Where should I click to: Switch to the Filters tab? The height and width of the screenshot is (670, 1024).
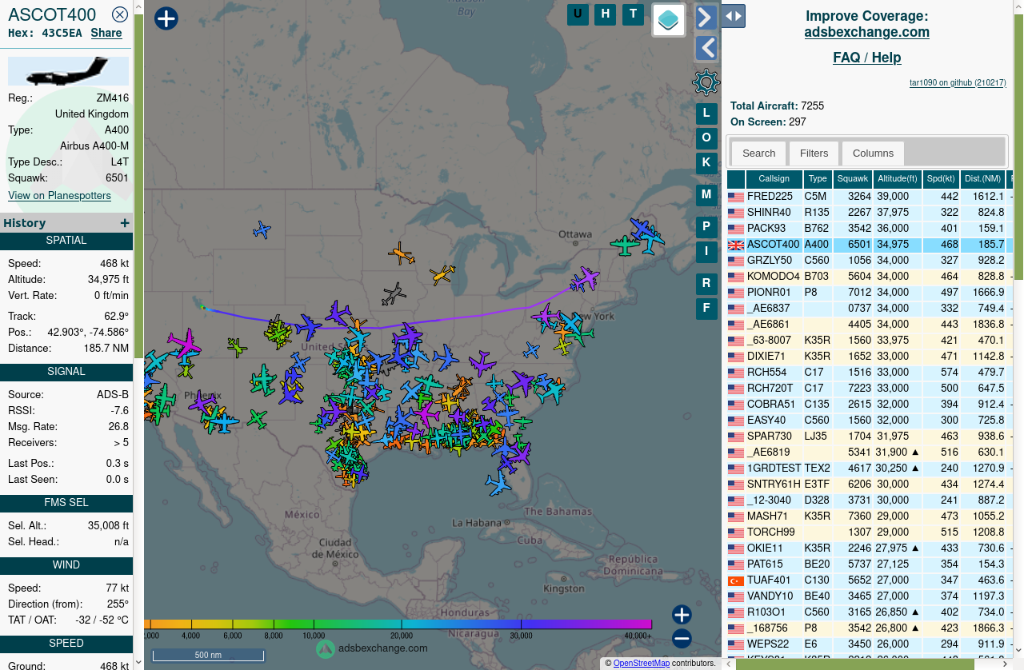(x=814, y=153)
